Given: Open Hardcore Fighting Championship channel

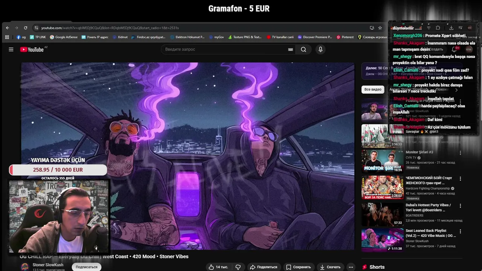Looking at the screenshot, I should tap(427, 188).
